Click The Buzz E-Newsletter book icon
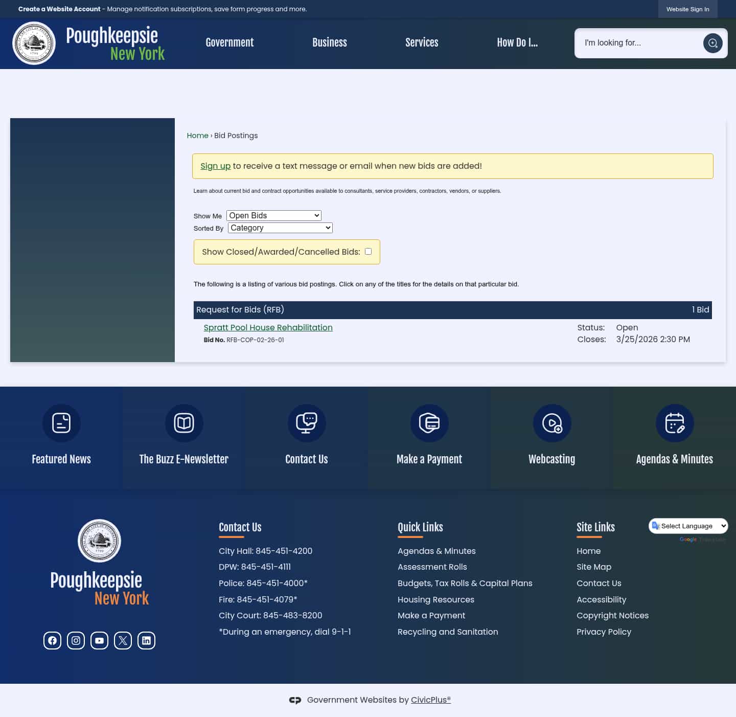The image size is (736, 717). (183, 423)
